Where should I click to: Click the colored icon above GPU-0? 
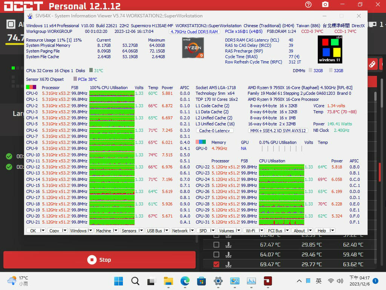pyautogui.click(x=201, y=142)
